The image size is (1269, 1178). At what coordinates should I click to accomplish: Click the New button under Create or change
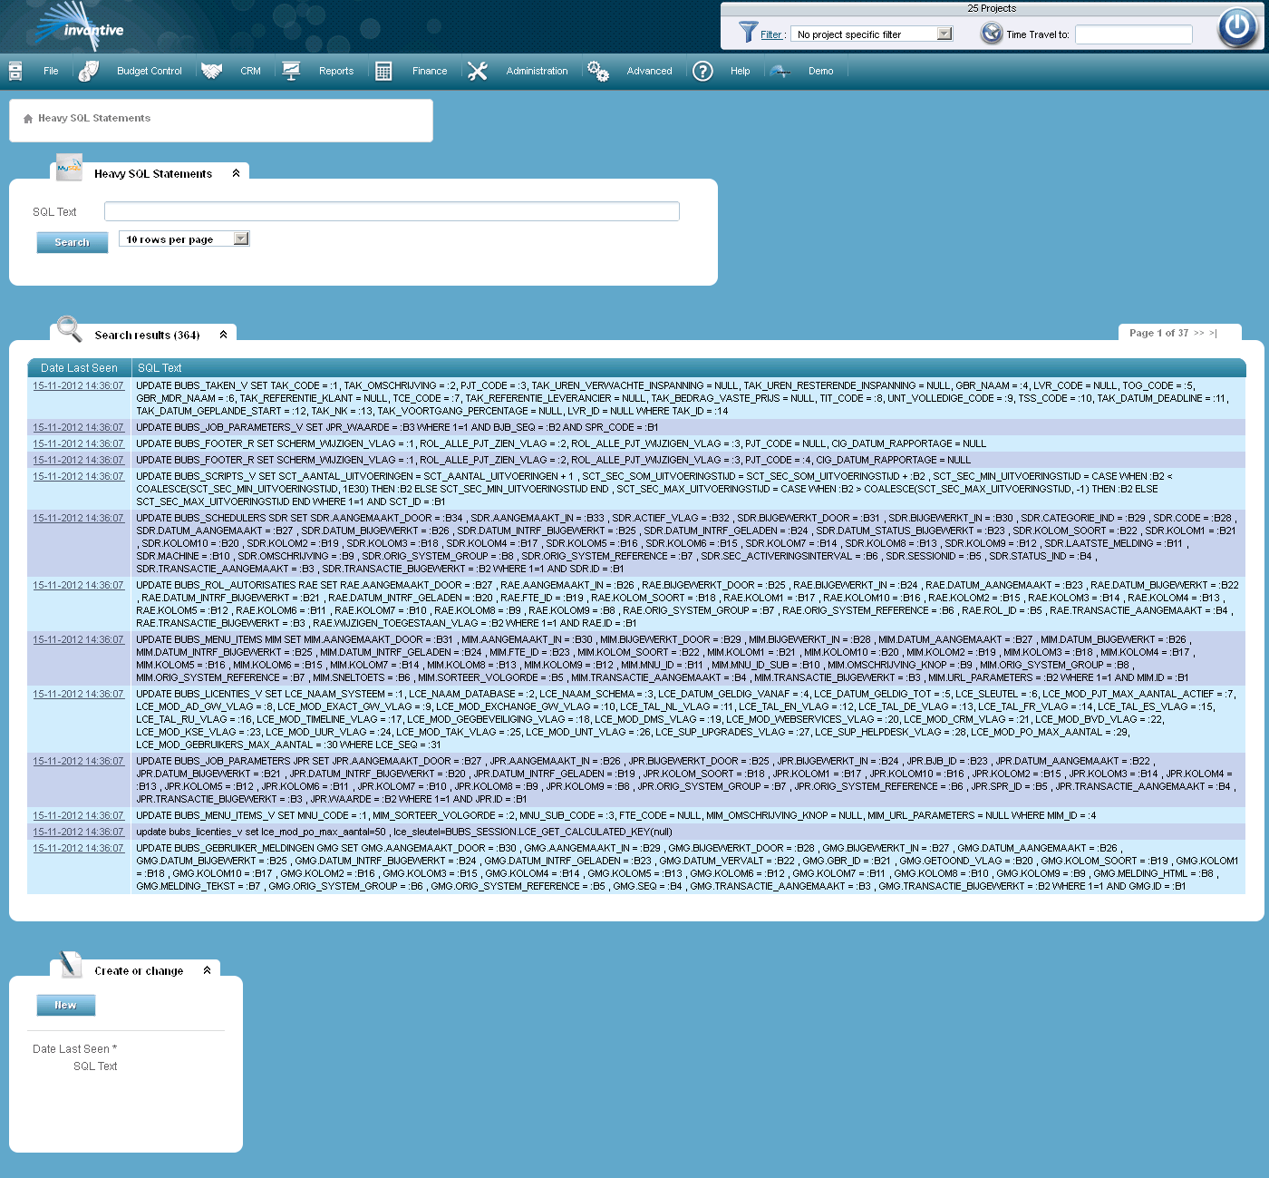pos(65,1005)
